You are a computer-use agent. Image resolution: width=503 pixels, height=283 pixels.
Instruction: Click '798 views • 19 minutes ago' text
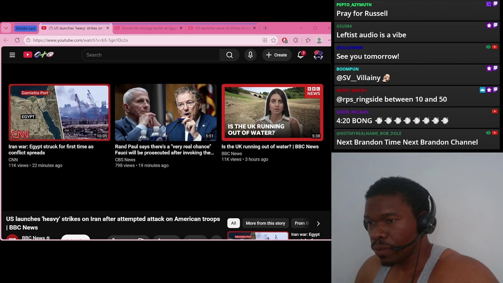[142, 165]
